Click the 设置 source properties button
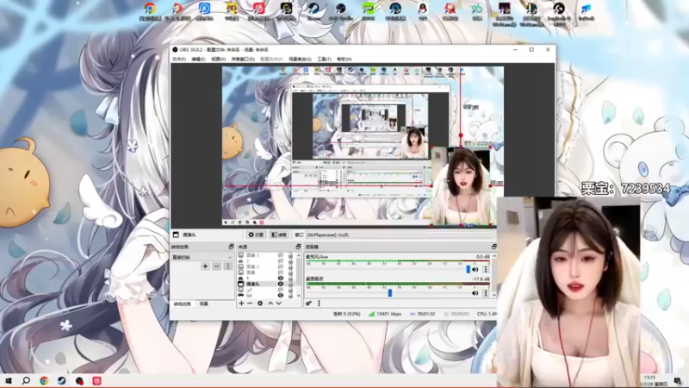Viewport: 689px width, 388px height. point(256,235)
